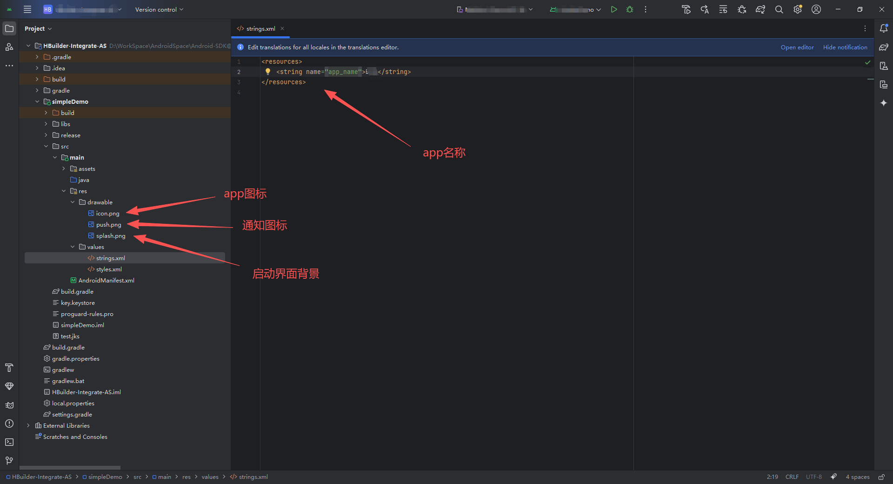Image resolution: width=893 pixels, height=484 pixels.
Task: Expand the assets folder
Action: (64, 168)
